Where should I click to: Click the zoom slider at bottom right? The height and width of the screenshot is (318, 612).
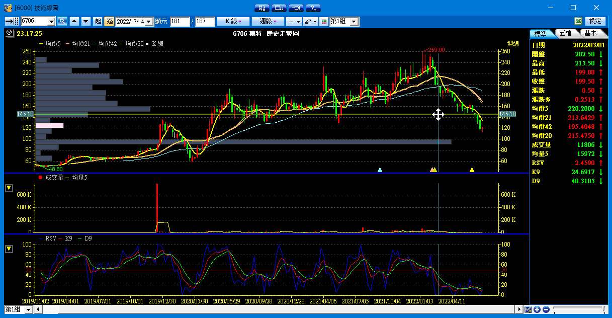point(578,309)
